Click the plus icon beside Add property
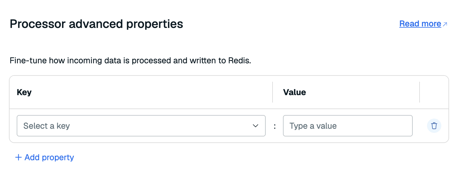Image resolution: width=461 pixels, height=173 pixels. click(x=18, y=157)
